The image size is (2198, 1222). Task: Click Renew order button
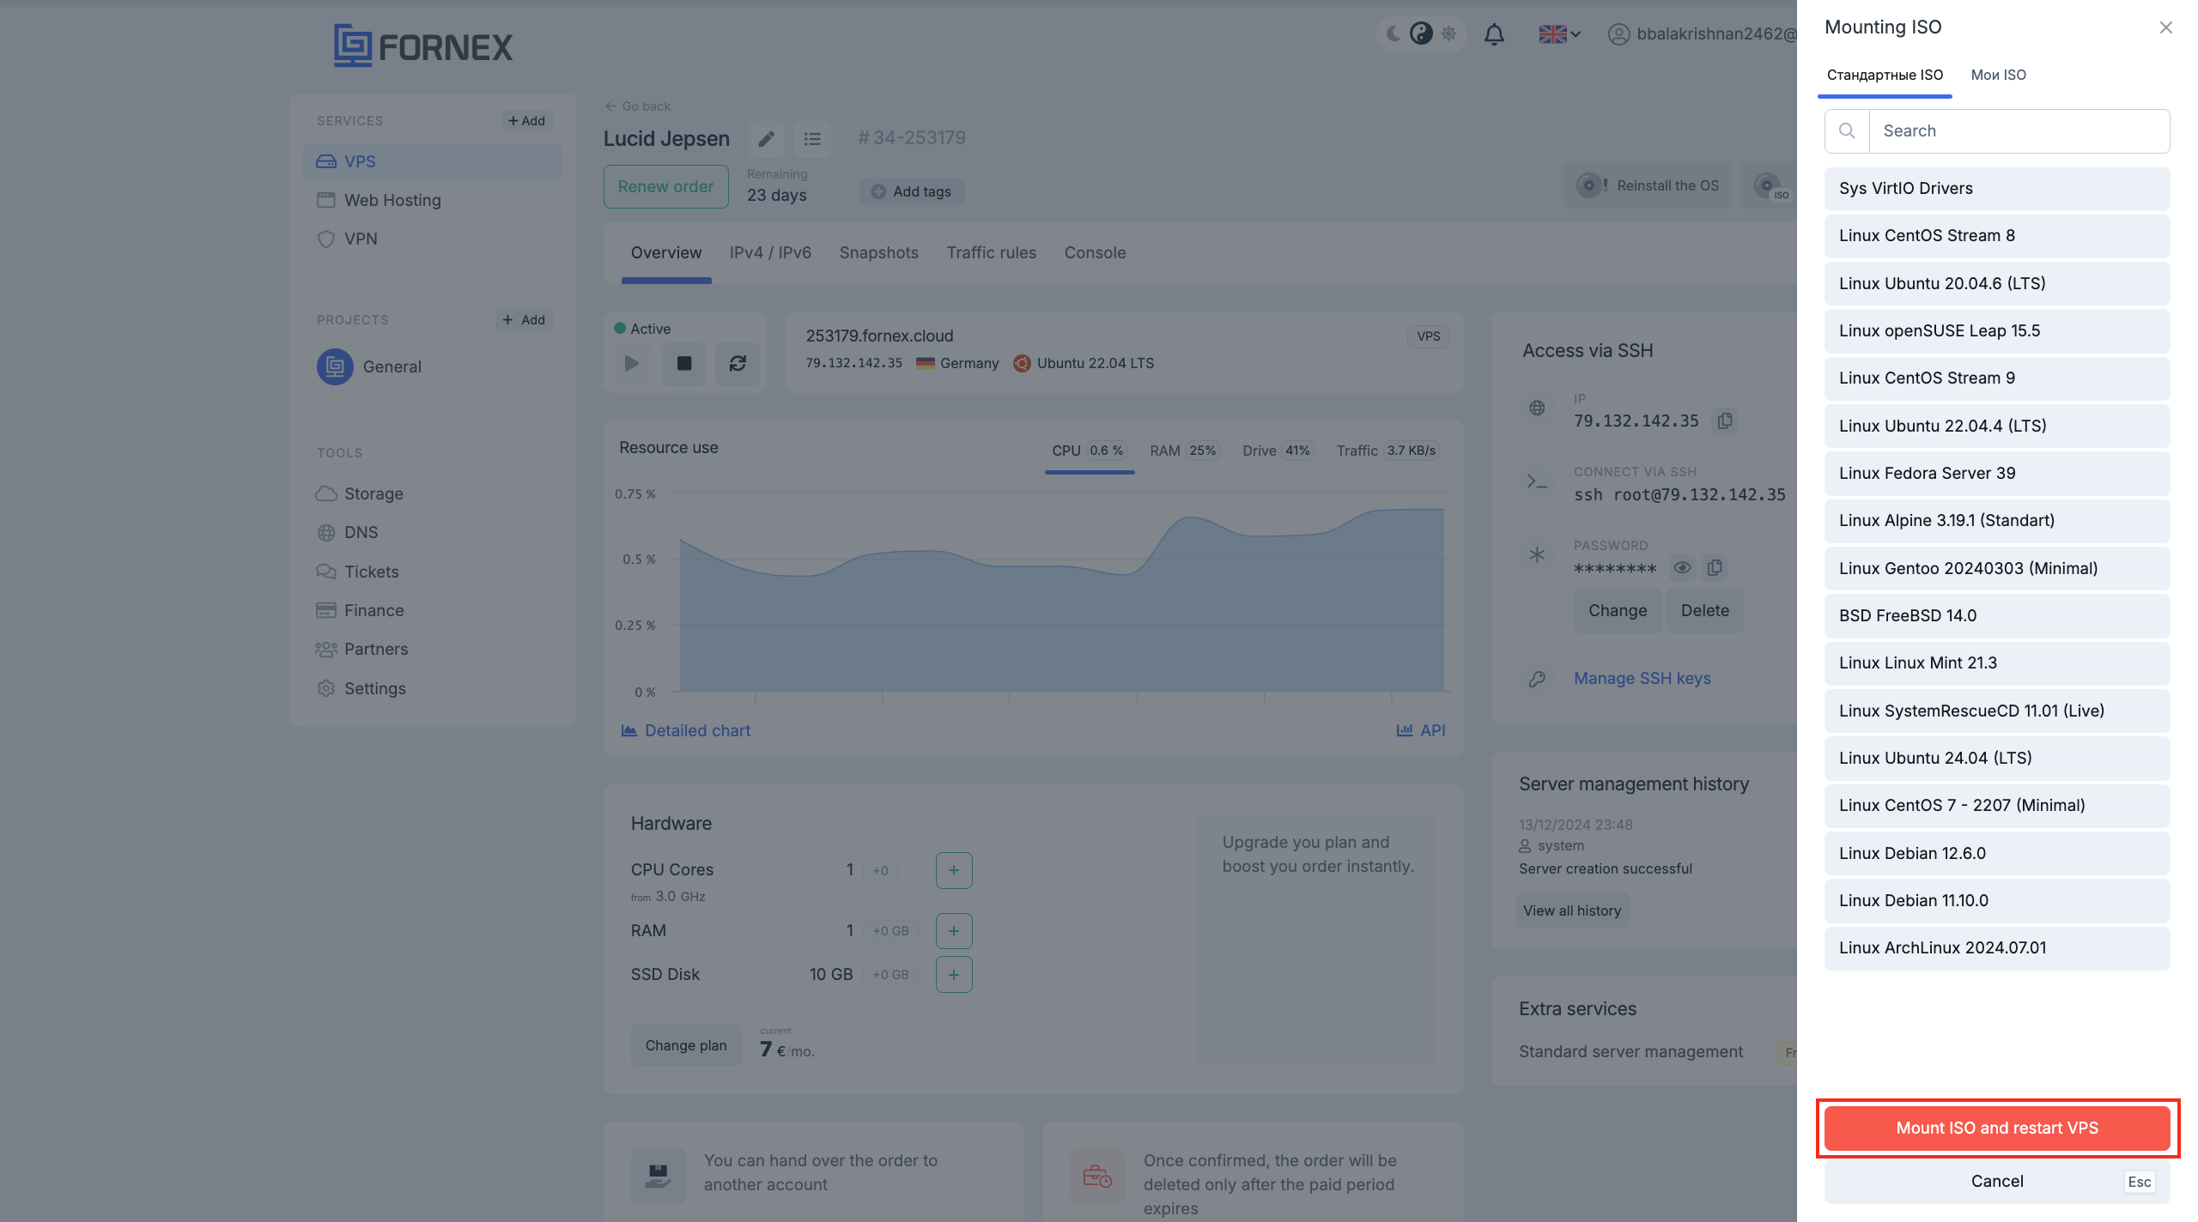pos(665,187)
